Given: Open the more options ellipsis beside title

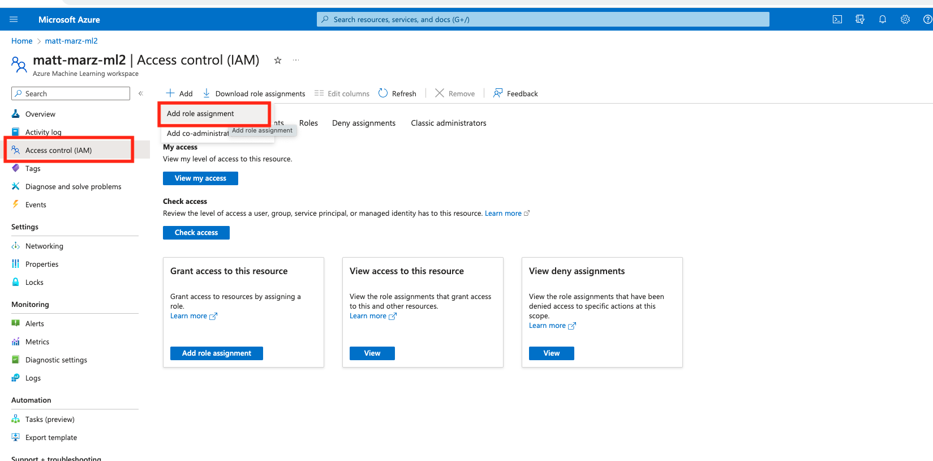Looking at the screenshot, I should [296, 60].
